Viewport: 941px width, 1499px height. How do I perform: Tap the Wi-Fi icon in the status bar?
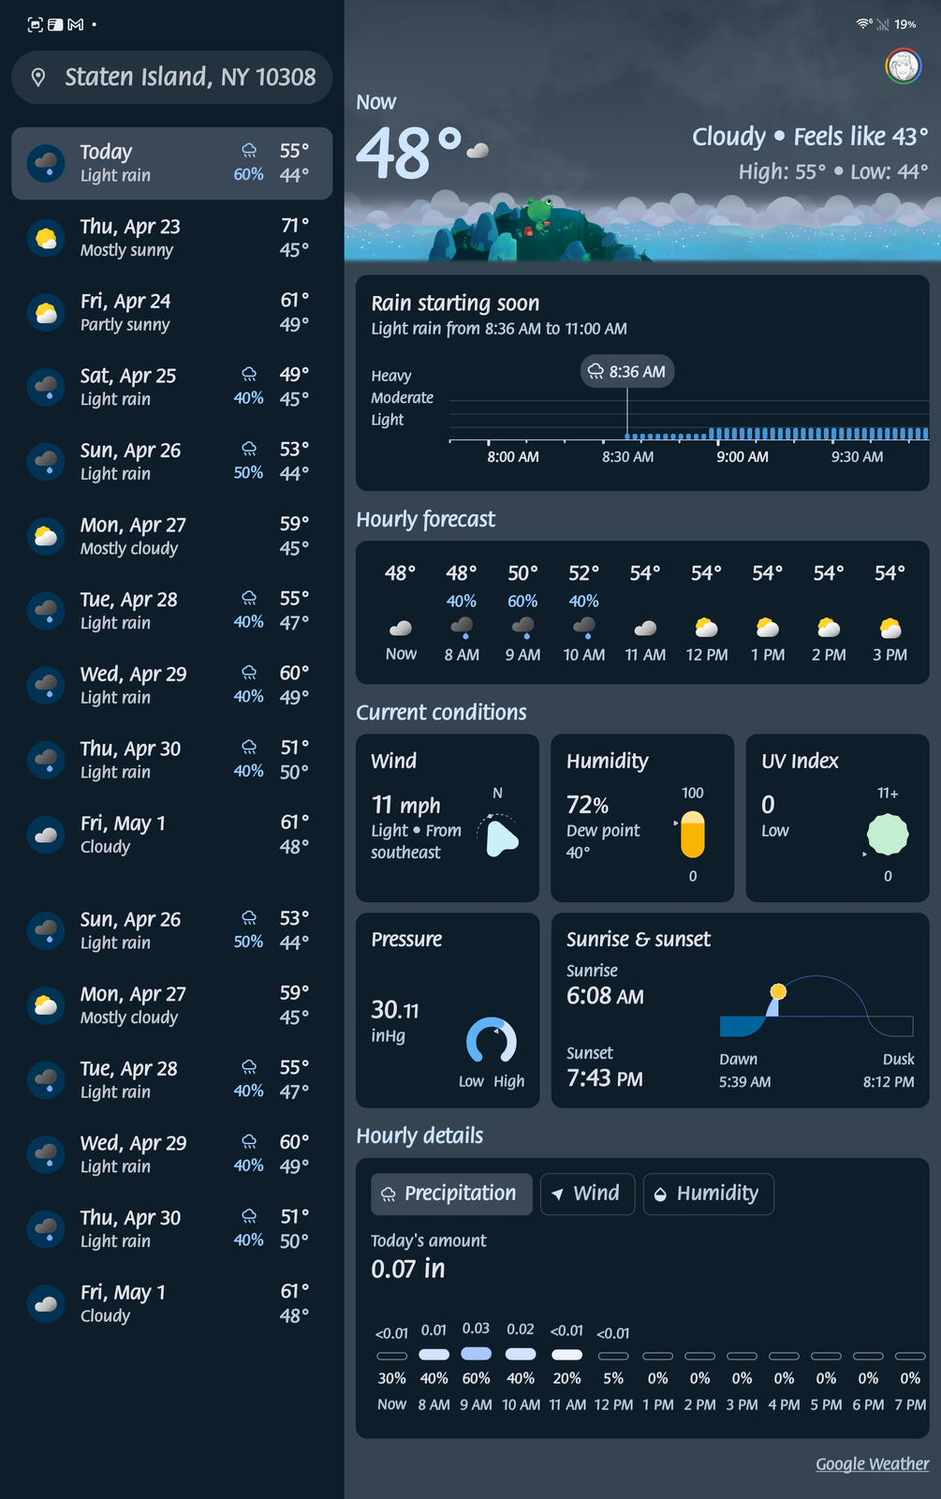point(862,24)
